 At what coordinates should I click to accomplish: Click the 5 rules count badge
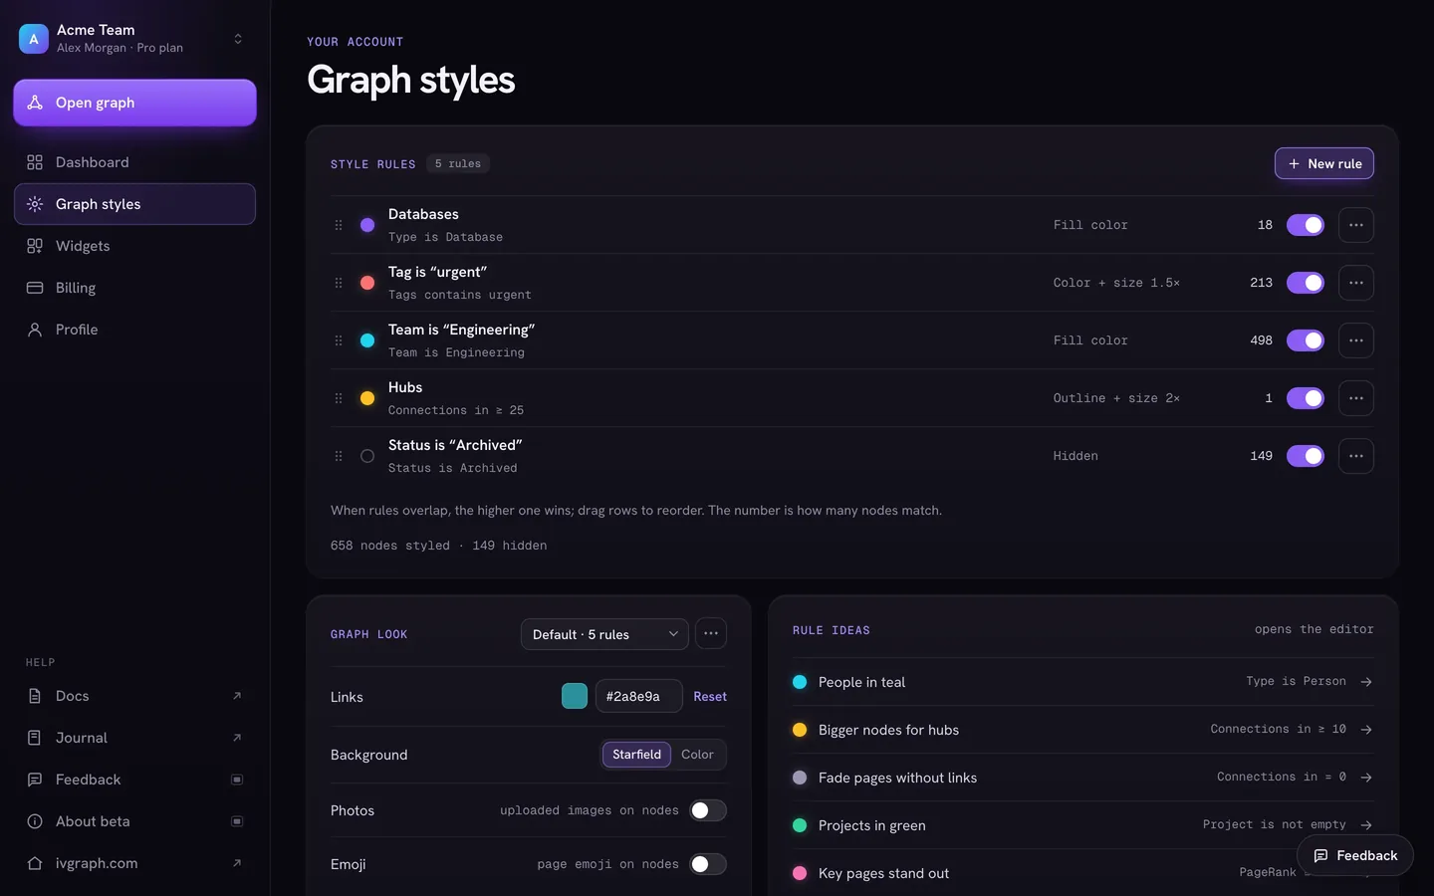[458, 164]
